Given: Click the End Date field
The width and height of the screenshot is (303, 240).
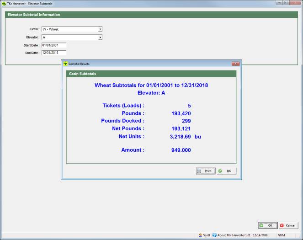Looking at the screenshot, I should coord(53,53).
